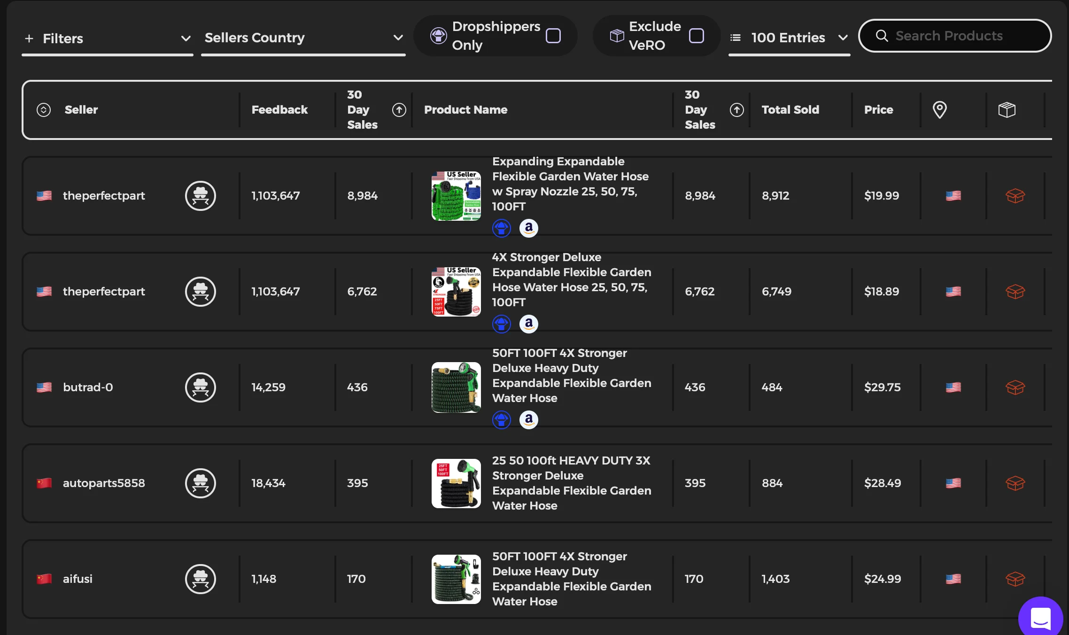Image resolution: width=1069 pixels, height=635 pixels.
Task: Click the US shipping flag in $24.99 row
Action: click(x=953, y=579)
